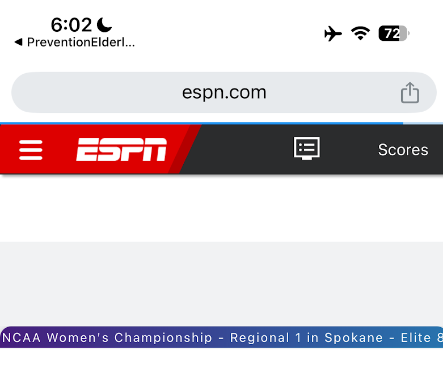The width and height of the screenshot is (443, 372).
Task: Tap the "Regional 1 in Spokane" banner text
Action: click(x=306, y=337)
